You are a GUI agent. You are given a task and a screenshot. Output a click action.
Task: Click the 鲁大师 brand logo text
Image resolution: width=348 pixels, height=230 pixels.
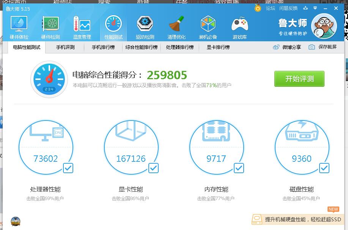(293, 23)
